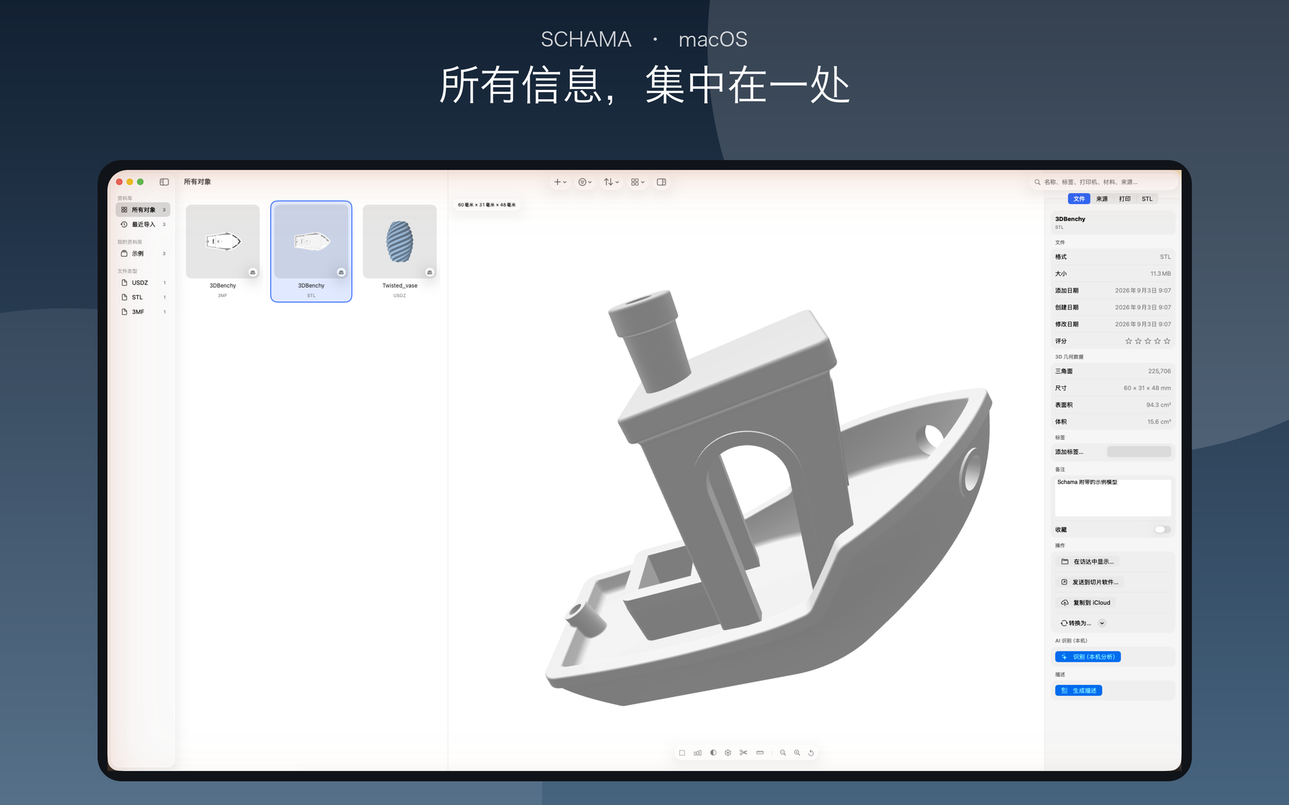1289x805 pixels.
Task: Switch to the 文件 inspector tab
Action: click(x=1079, y=199)
